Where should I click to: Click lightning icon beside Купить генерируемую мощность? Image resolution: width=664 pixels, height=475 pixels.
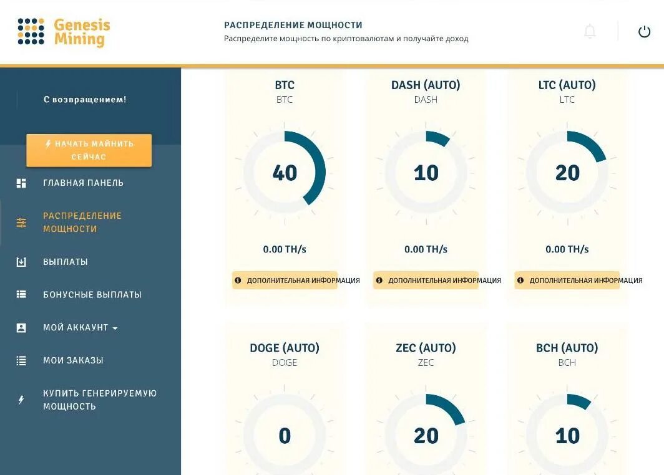coord(21,400)
